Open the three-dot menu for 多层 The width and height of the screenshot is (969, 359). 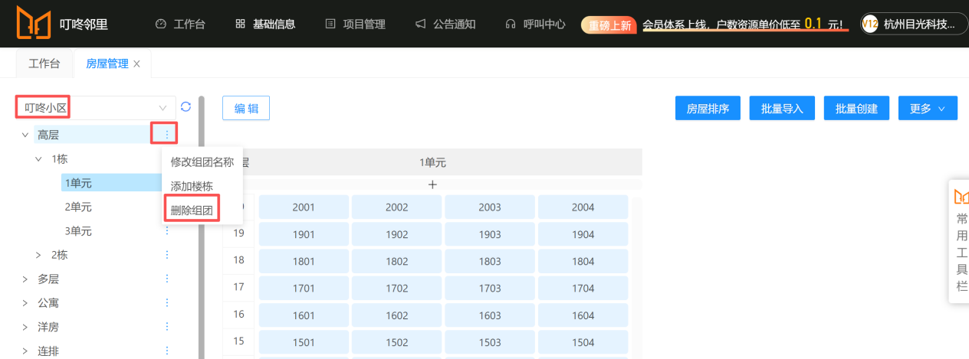pyautogui.click(x=166, y=279)
